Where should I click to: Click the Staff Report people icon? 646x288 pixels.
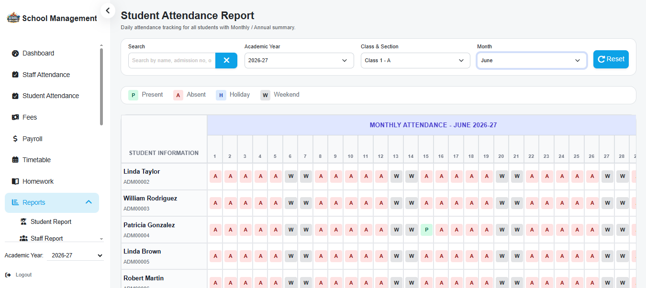pyautogui.click(x=23, y=238)
